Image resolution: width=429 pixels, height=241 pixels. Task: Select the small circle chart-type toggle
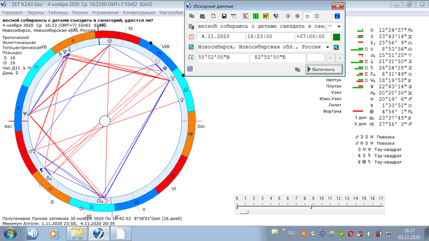pyautogui.click(x=306, y=16)
